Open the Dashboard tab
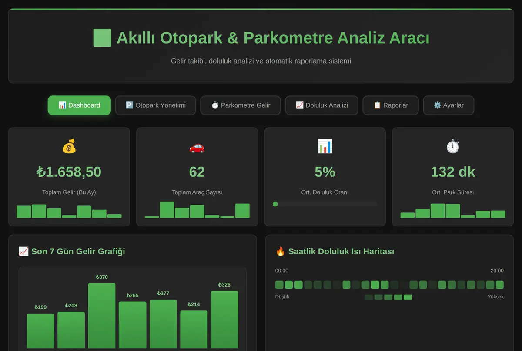This screenshot has width=522, height=351. [79, 105]
